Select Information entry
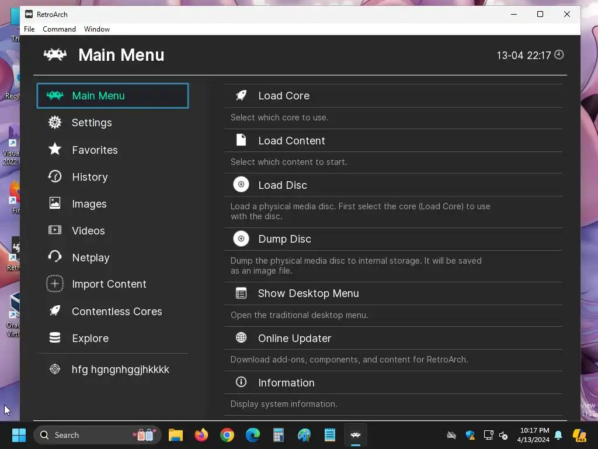This screenshot has width=598, height=449. pos(393,382)
